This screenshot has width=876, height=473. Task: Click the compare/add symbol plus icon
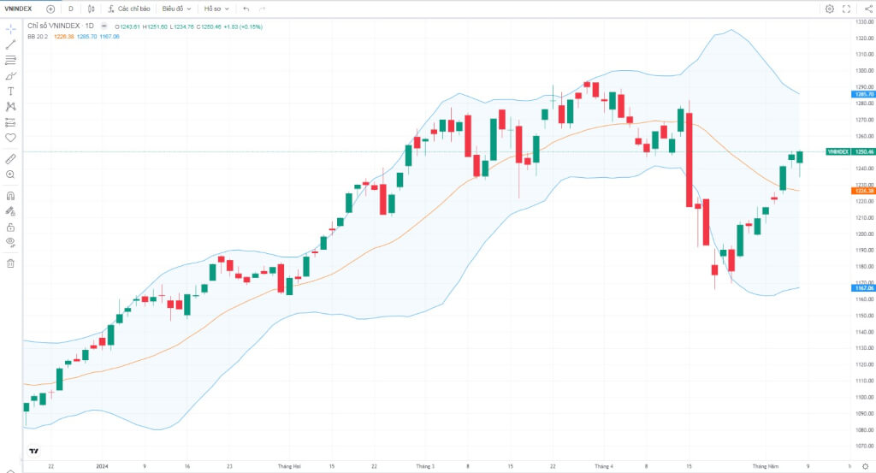tap(50, 9)
